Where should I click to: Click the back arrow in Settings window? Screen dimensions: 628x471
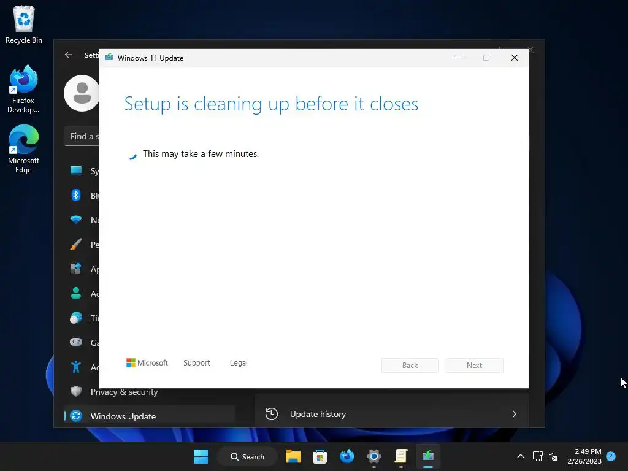[69, 55]
